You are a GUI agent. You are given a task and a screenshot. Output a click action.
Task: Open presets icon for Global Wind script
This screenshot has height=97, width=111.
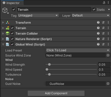coord(103,44)
